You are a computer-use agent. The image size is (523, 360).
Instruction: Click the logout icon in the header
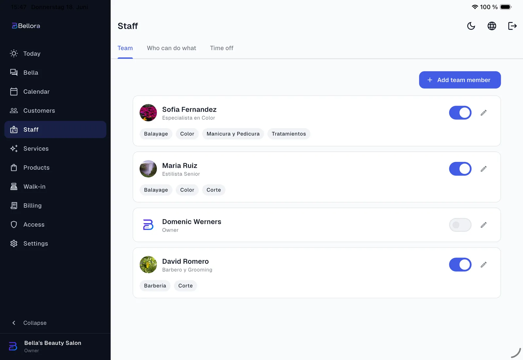point(512,26)
